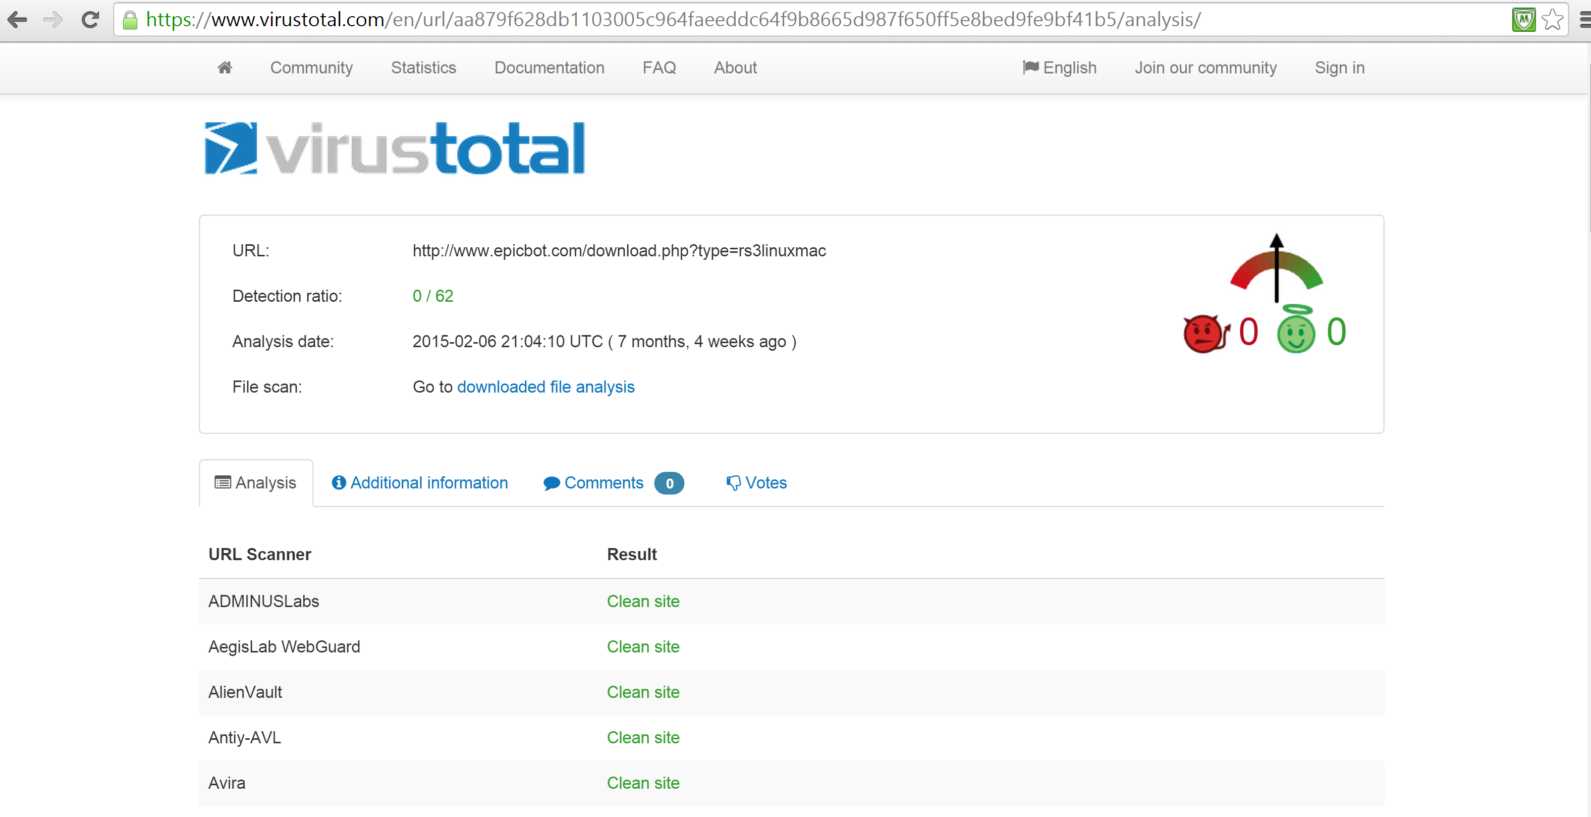
Task: Click the AegisLab WebGuard scanner row
Action: click(791, 646)
